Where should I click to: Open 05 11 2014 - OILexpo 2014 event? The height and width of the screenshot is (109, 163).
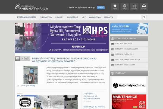click(125, 65)
